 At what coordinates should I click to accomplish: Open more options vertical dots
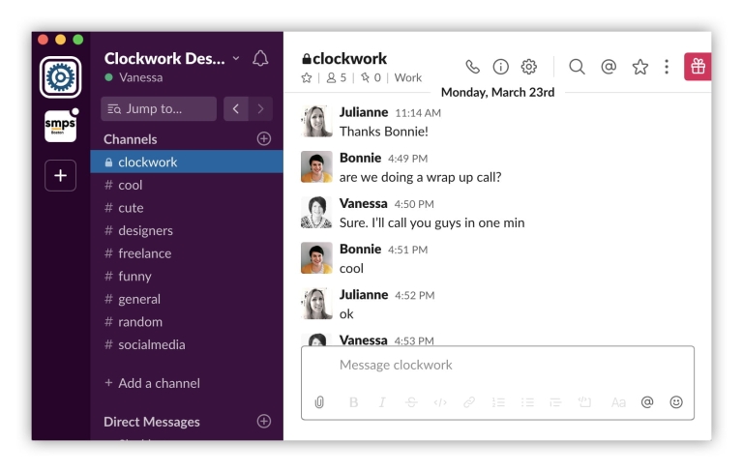tap(667, 67)
